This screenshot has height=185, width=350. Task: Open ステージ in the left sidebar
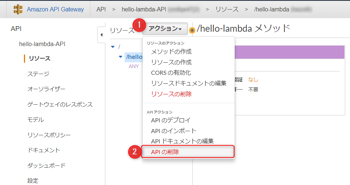[38, 74]
